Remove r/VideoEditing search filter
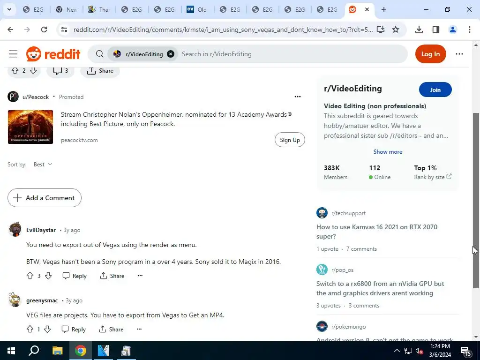The height and width of the screenshot is (360, 480). tap(171, 54)
